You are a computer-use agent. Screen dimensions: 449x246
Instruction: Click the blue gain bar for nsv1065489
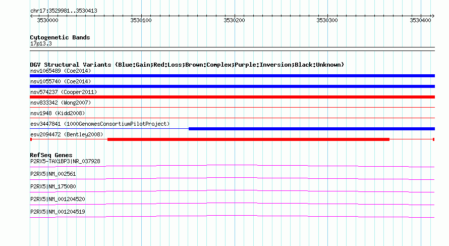pos(232,76)
